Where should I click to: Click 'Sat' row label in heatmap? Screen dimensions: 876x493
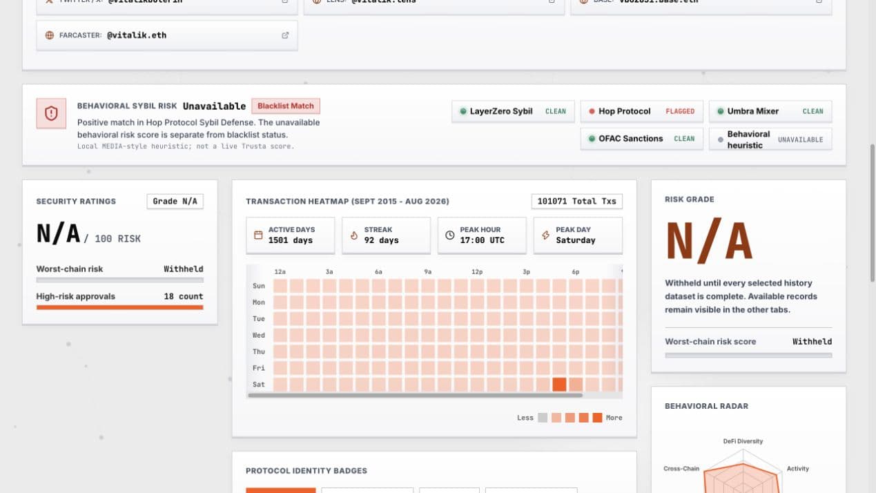(x=259, y=385)
